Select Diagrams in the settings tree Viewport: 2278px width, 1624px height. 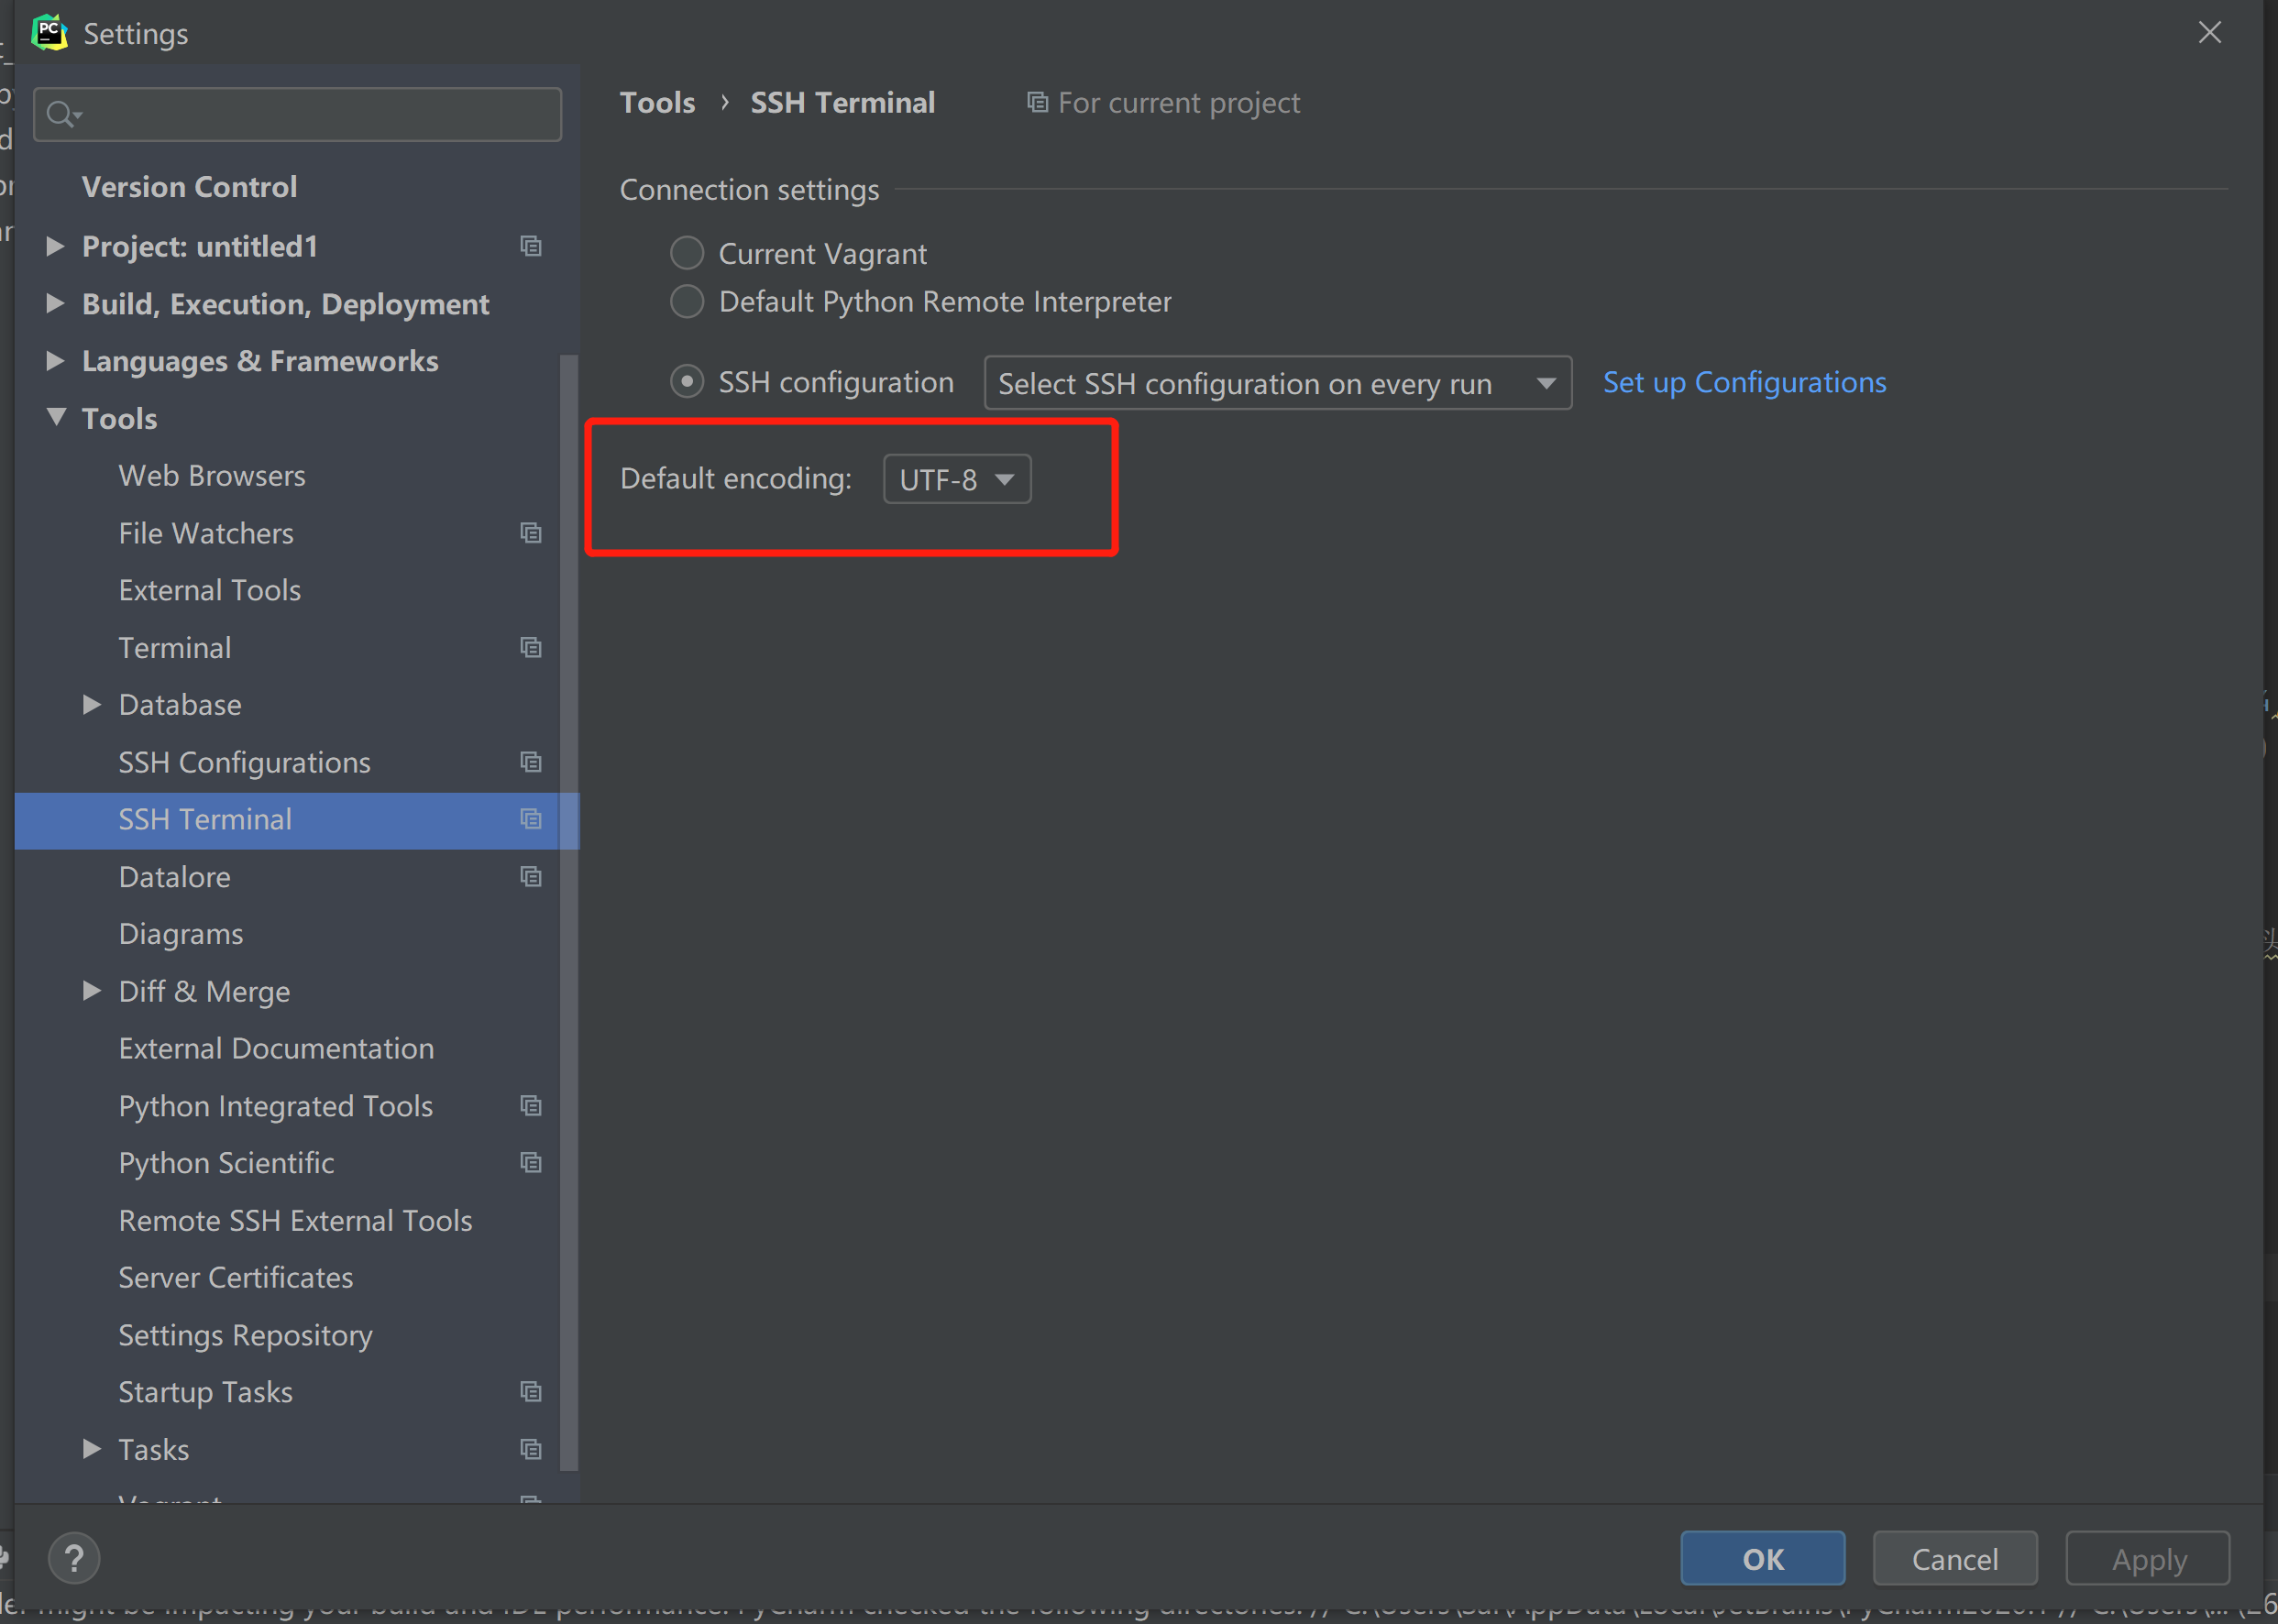[181, 934]
